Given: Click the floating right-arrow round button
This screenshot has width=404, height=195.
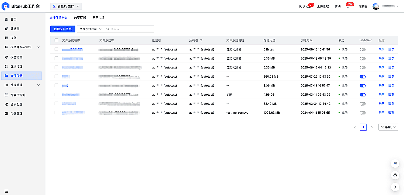Looking at the screenshot, I should pos(395,187).
